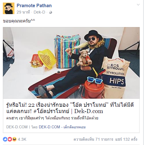Open the 29 นาที timestamp link
144x145 pixels.
pos(23,12)
